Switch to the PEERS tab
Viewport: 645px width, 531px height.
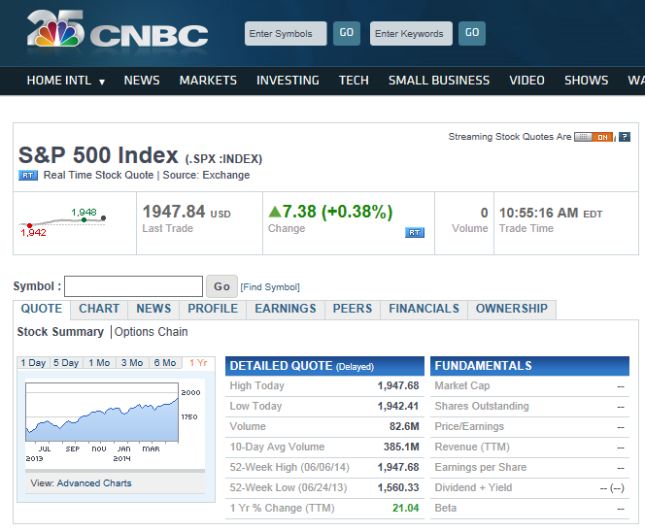(x=353, y=309)
